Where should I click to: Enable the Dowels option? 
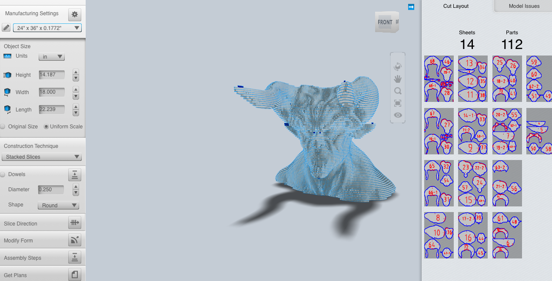point(3,174)
